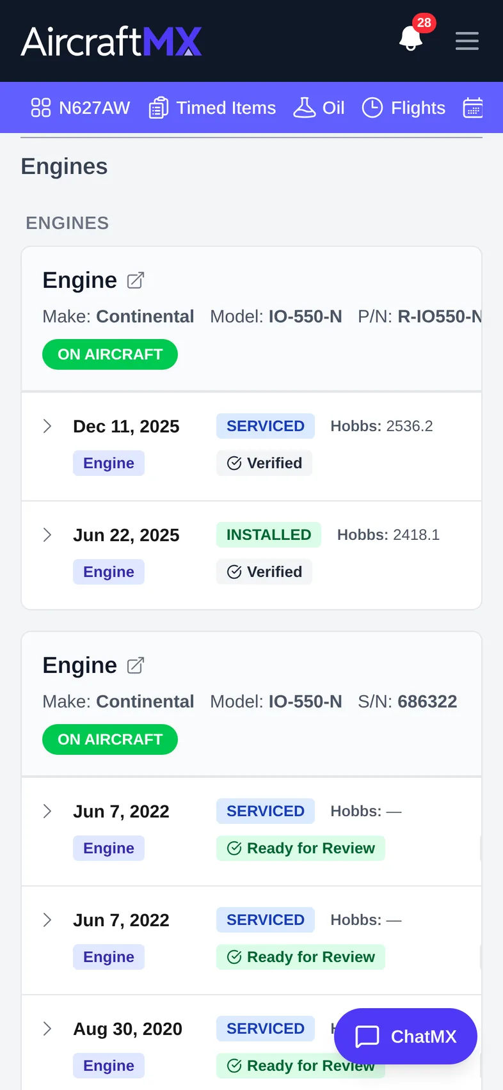Click the Engines page heading
This screenshot has height=1090, width=503.
64,166
